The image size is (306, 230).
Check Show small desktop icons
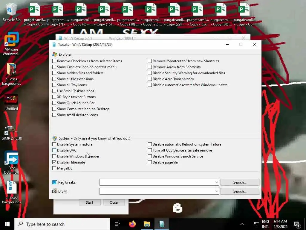click(54, 115)
